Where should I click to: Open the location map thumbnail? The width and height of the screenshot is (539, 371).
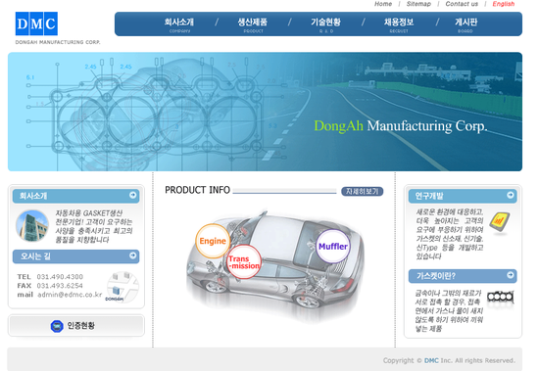122,287
